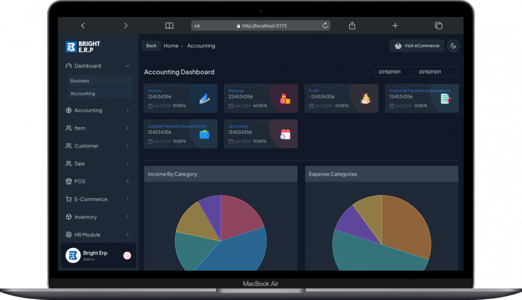
Task: Click the Profit value -124534356
Action: [x=322, y=97]
